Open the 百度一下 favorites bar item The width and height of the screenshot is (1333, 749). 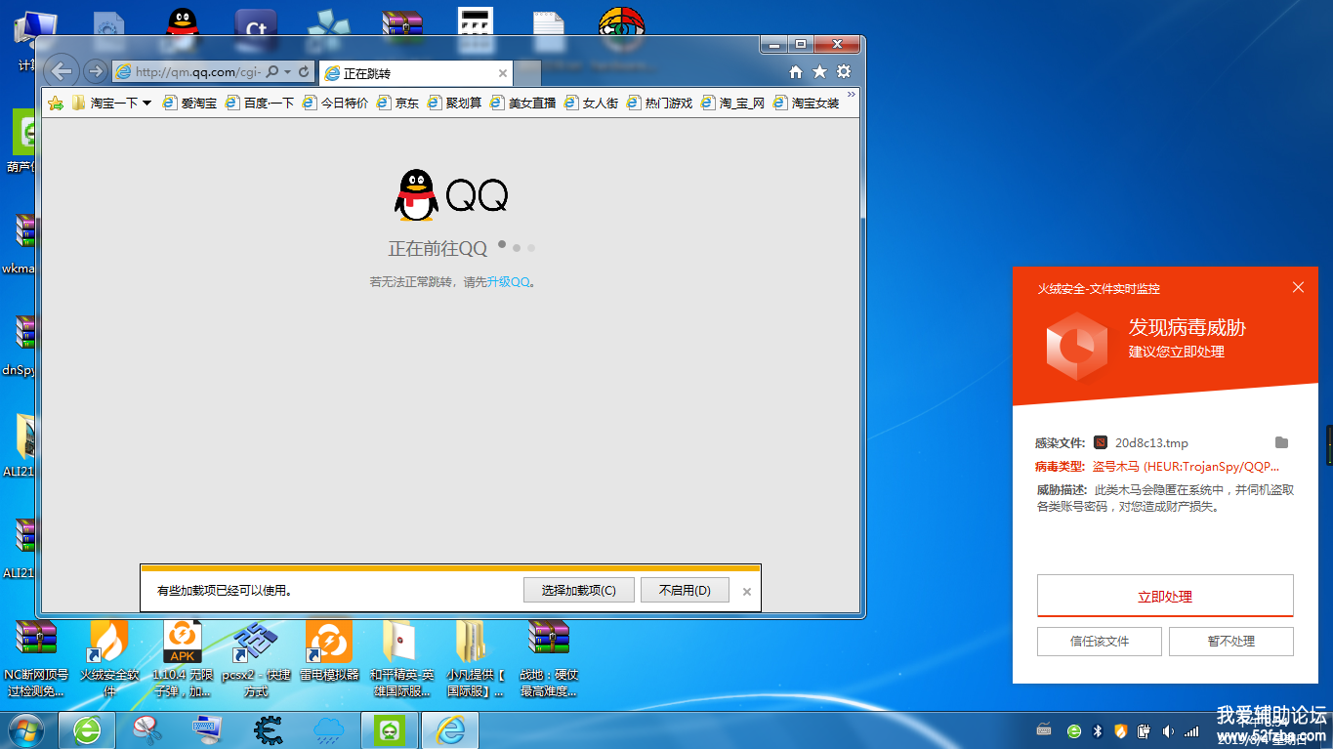[259, 103]
